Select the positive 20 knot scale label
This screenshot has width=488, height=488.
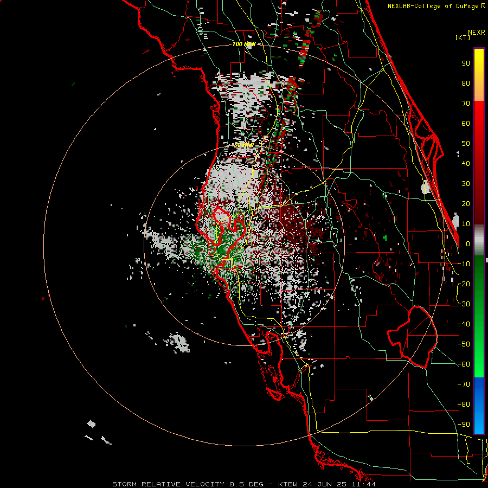(x=466, y=204)
